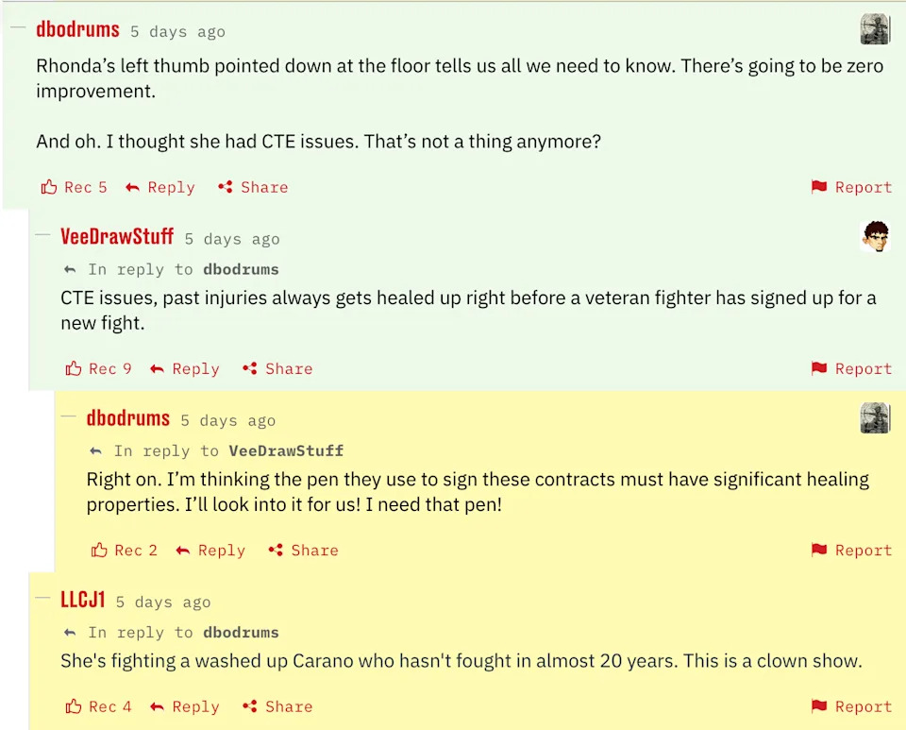Collapse dbodrums' top comment thread
The height and width of the screenshot is (730, 906).
(17, 29)
